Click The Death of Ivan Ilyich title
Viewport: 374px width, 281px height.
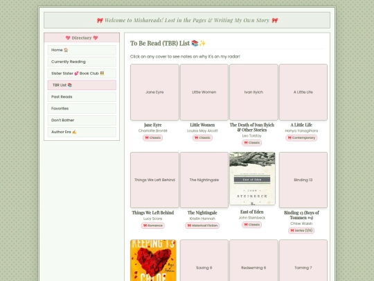[252, 128]
